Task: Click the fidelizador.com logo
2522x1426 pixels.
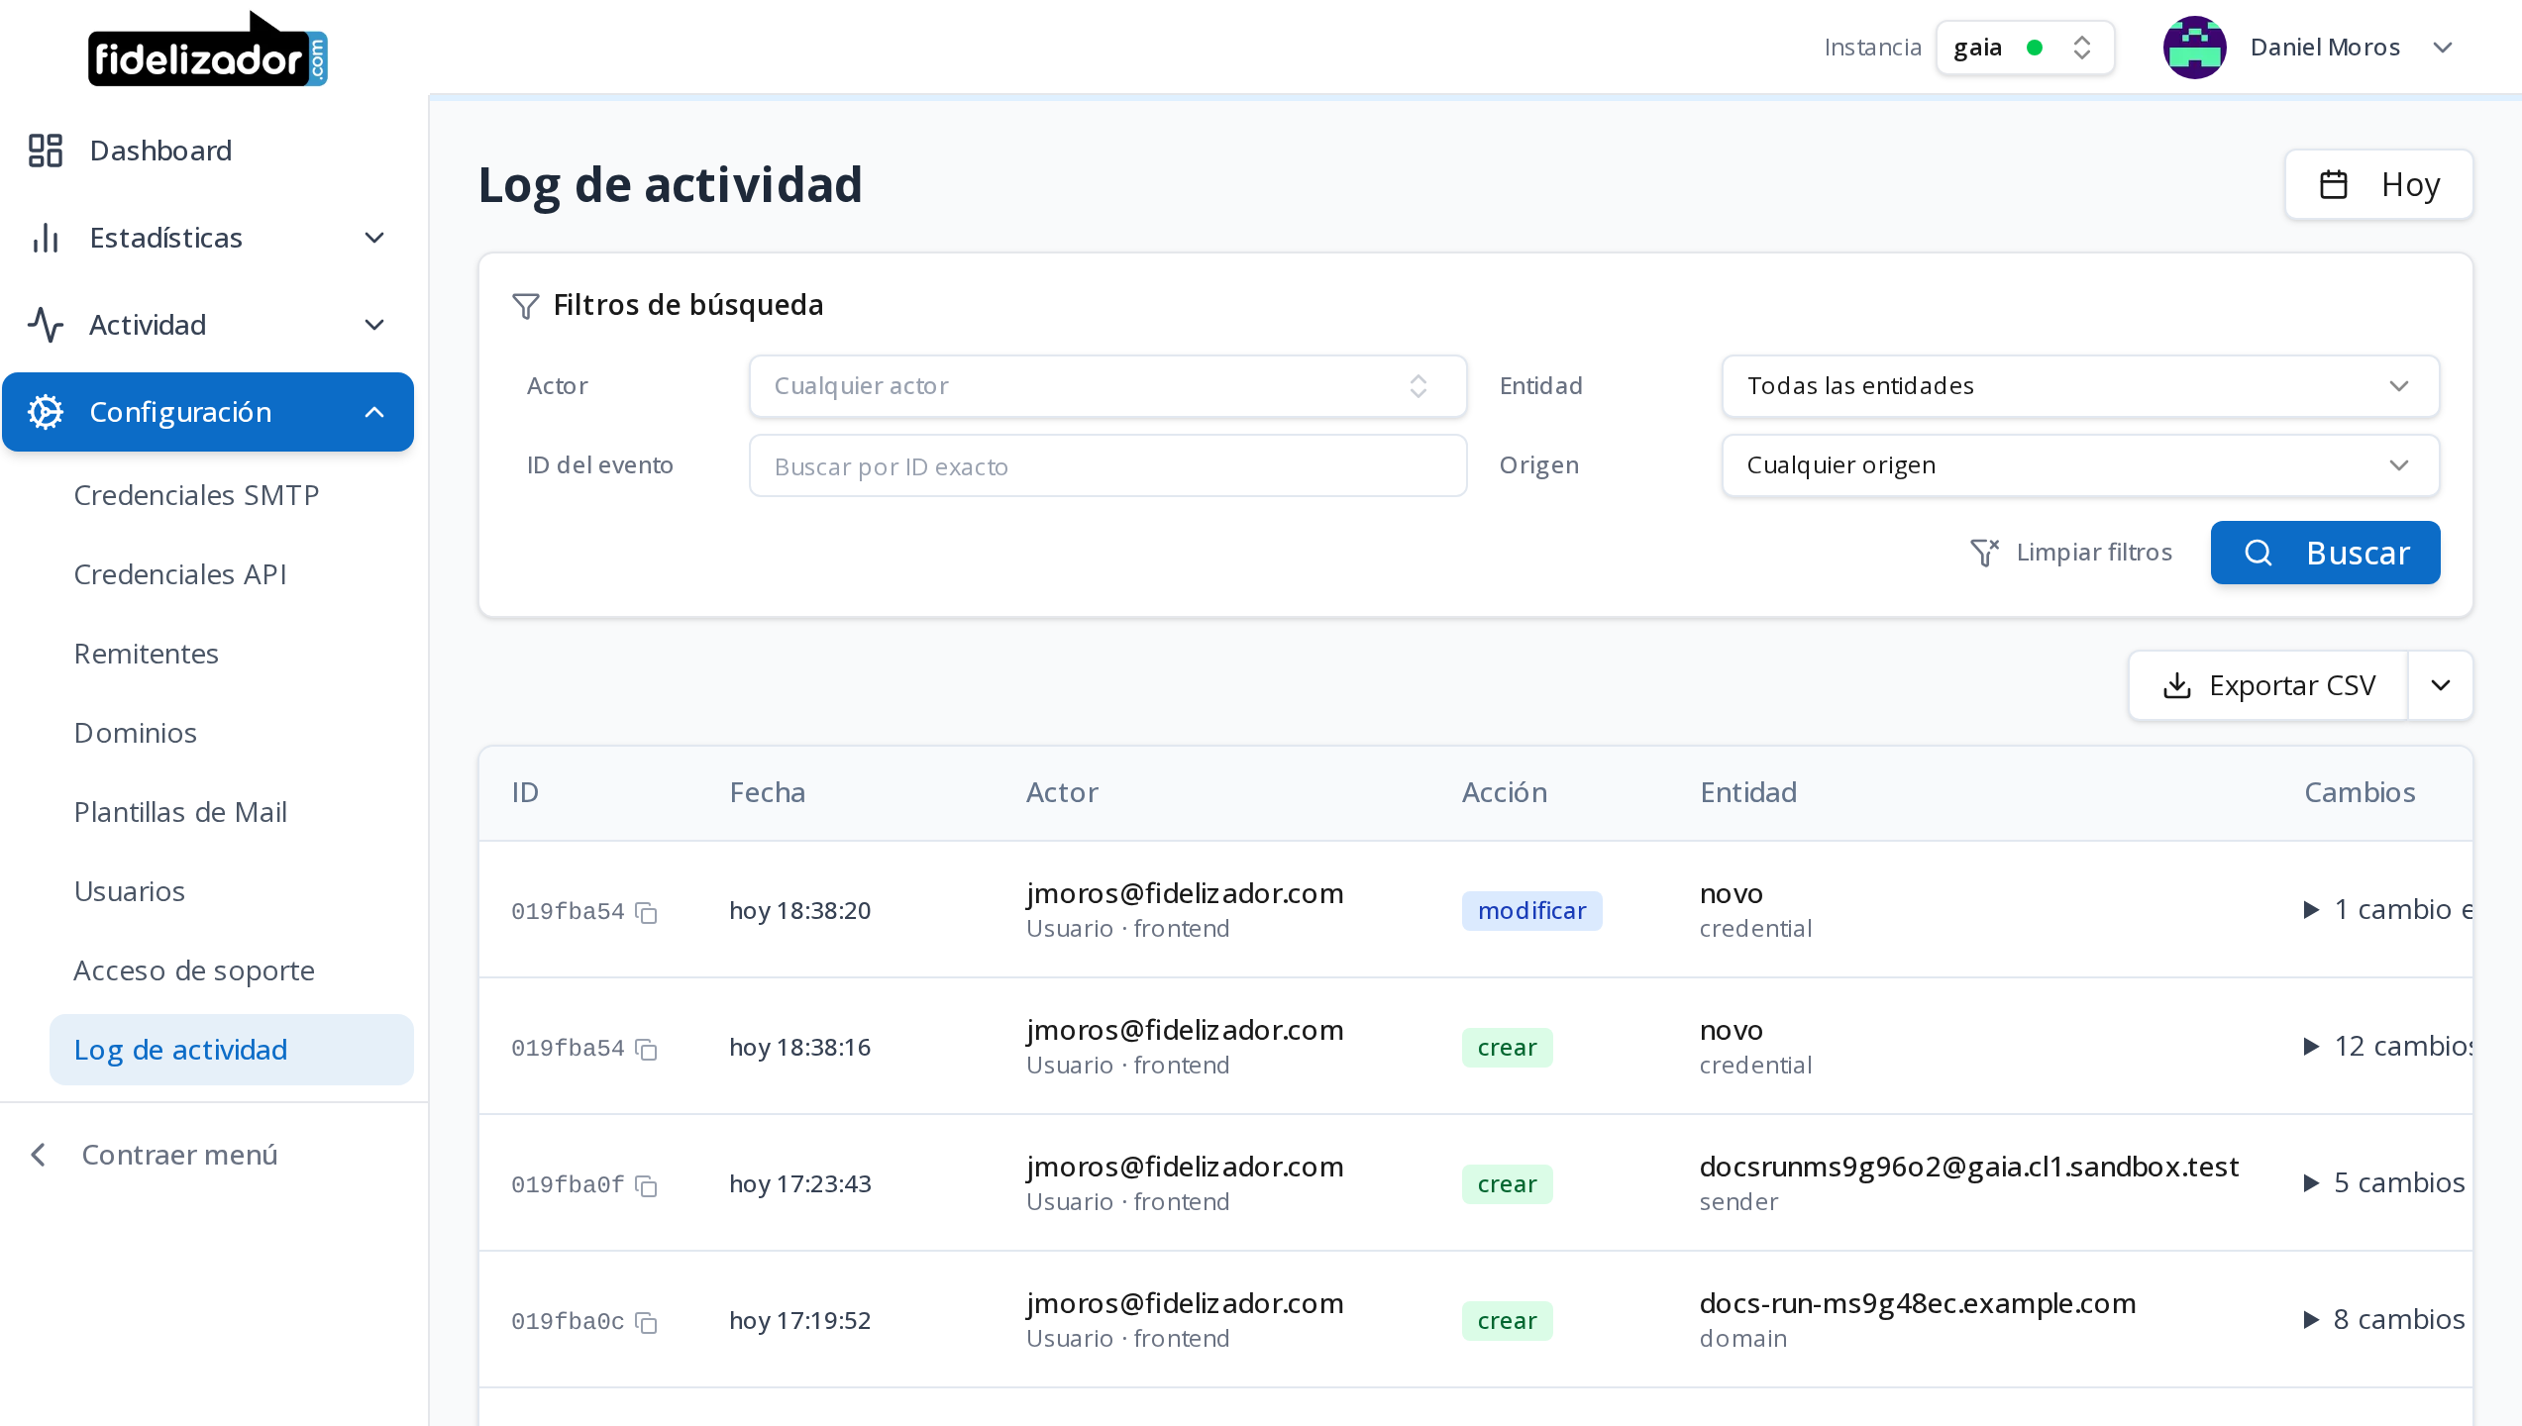Action: (208, 49)
